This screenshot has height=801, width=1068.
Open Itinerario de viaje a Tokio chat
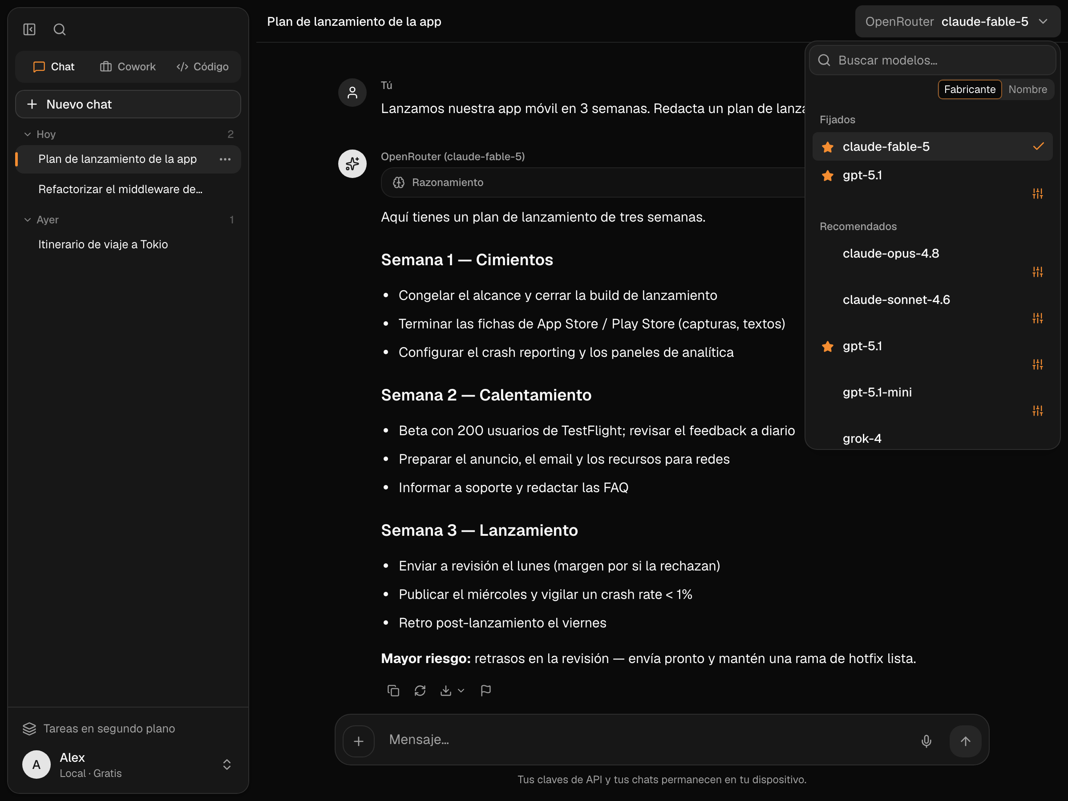point(128,244)
